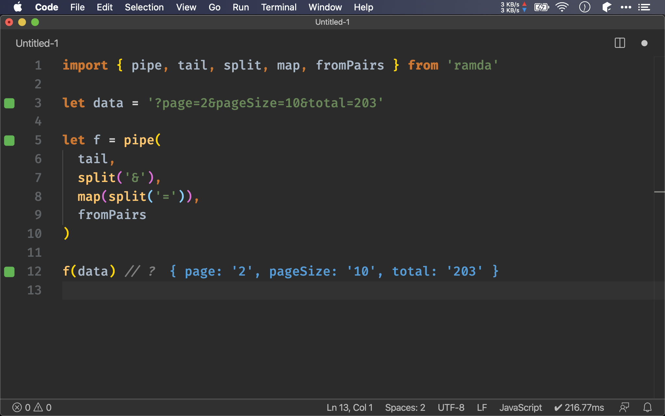
Task: Click 'fromPairs' on line 9
Action: pos(112,215)
